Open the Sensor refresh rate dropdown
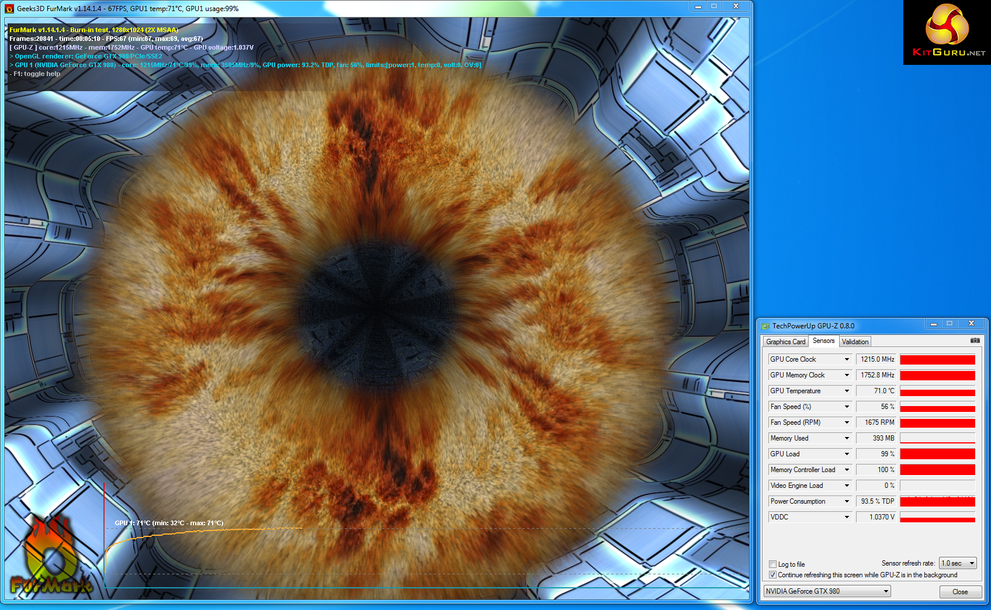 972,563
